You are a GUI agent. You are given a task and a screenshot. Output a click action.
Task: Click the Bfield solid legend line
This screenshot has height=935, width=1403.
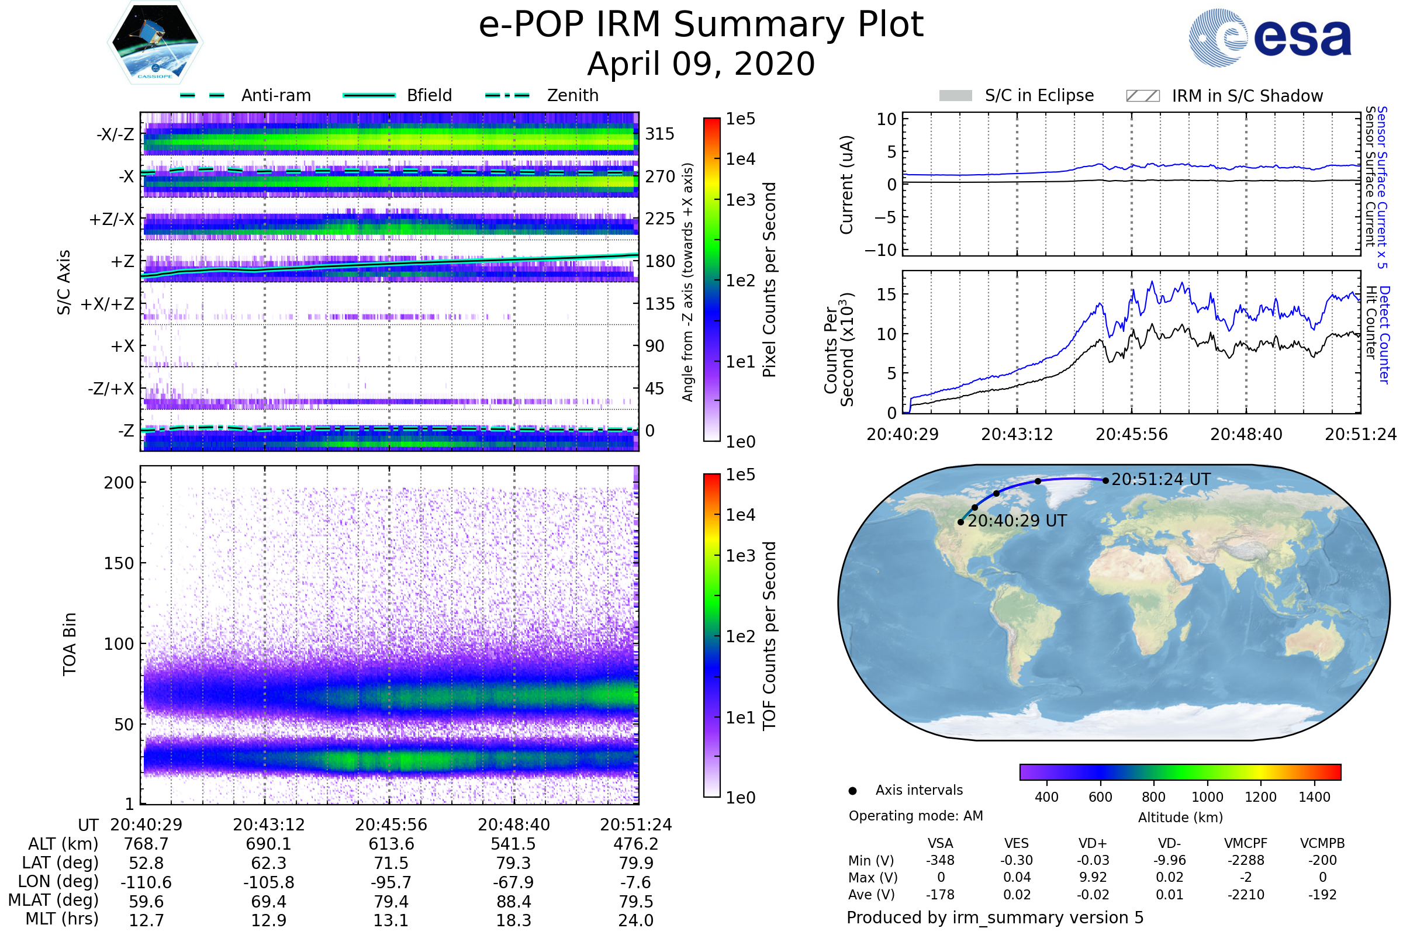(369, 95)
